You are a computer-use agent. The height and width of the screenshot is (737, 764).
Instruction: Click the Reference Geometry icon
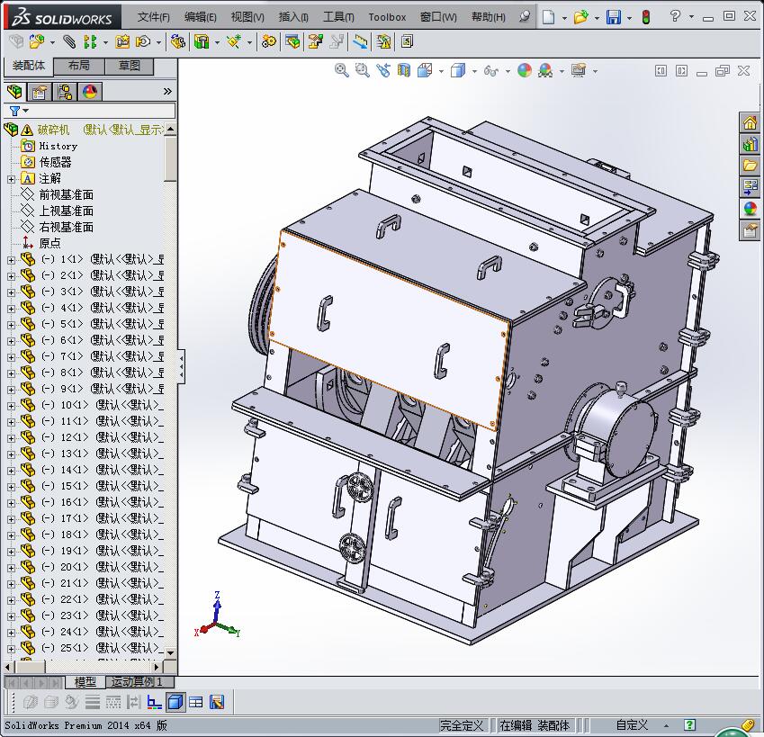(234, 42)
